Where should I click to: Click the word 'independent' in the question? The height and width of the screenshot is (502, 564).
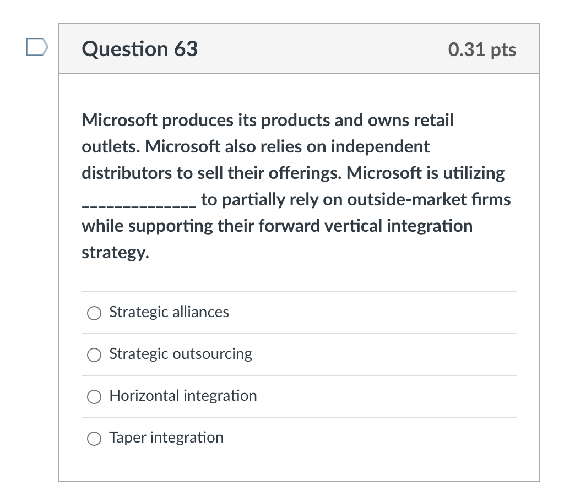click(x=381, y=146)
